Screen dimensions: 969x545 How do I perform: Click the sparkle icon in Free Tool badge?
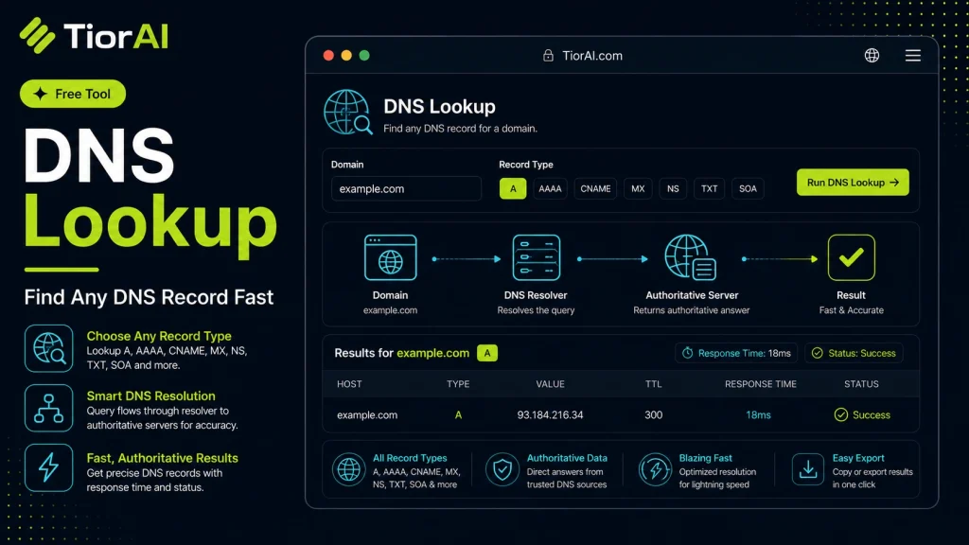click(40, 94)
